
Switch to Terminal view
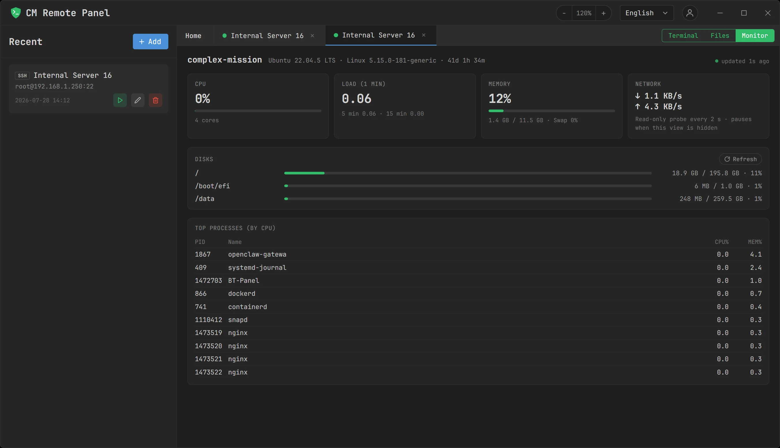[x=683, y=36]
